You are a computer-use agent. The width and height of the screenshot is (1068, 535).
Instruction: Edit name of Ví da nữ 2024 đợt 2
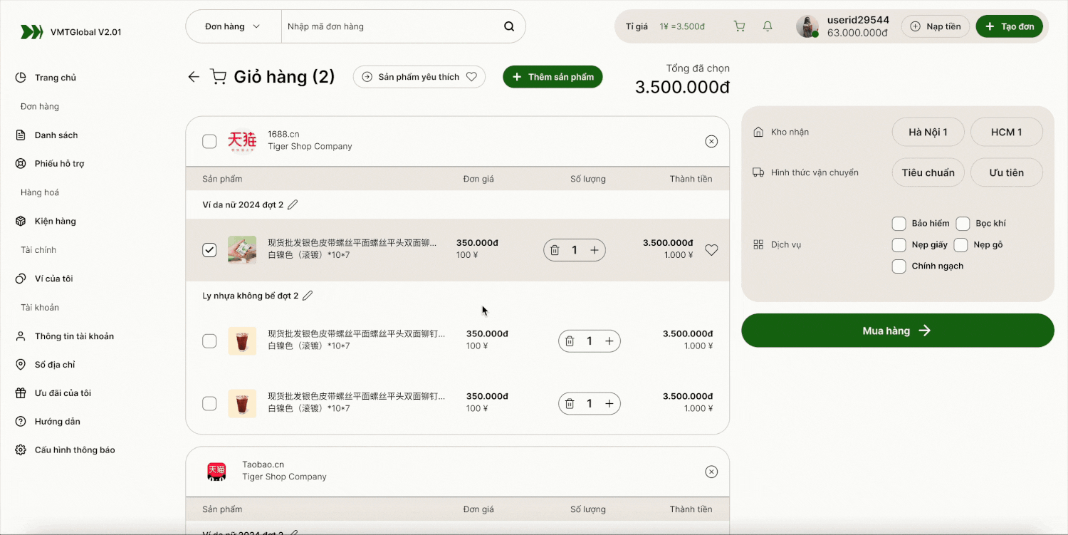(293, 205)
